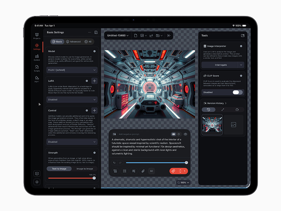
Task: Add a LoRA with the plus button
Action: [94, 81]
